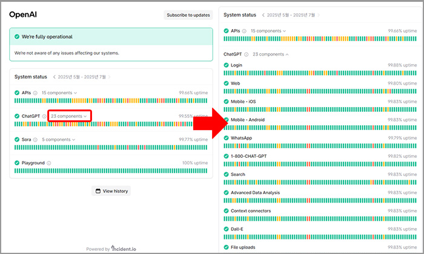This screenshot has width=424, height=254.
Task: Click the calendar icon in View history
Action: 98,191
